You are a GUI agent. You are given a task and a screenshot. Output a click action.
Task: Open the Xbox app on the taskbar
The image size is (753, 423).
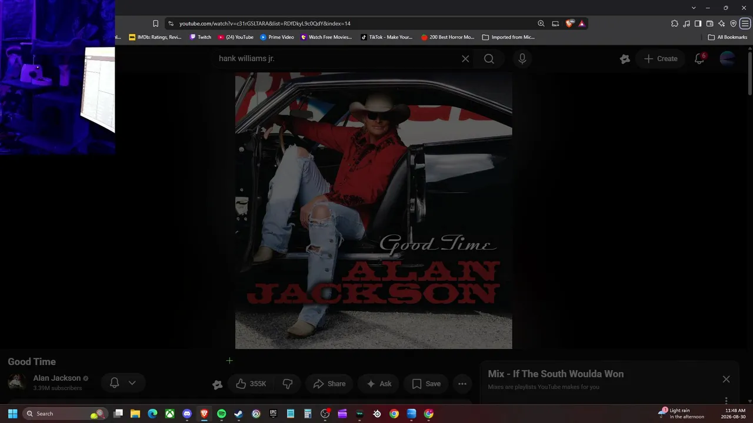(169, 414)
